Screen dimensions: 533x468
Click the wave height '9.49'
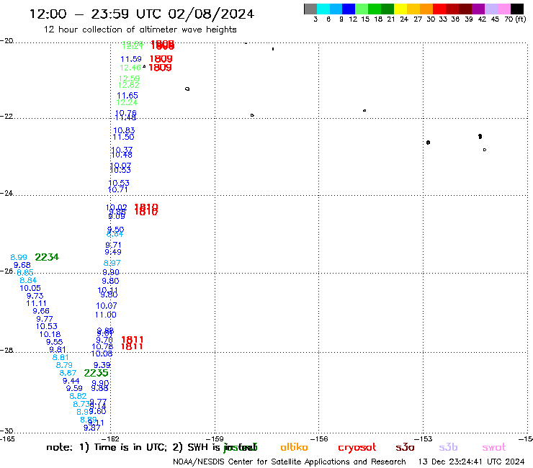[x=113, y=252]
